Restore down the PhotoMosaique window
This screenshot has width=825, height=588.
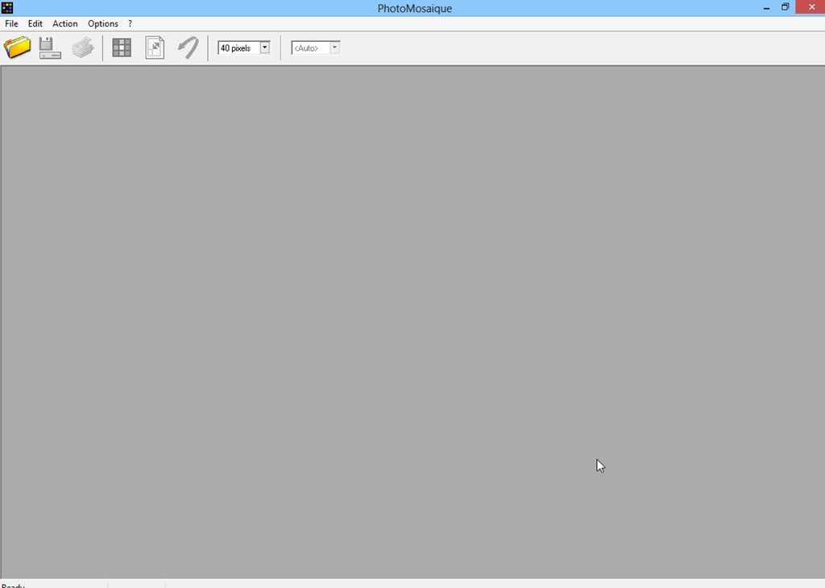pyautogui.click(x=785, y=7)
